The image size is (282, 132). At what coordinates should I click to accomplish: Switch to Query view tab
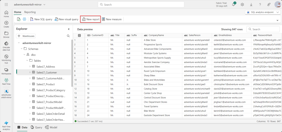click(36, 127)
